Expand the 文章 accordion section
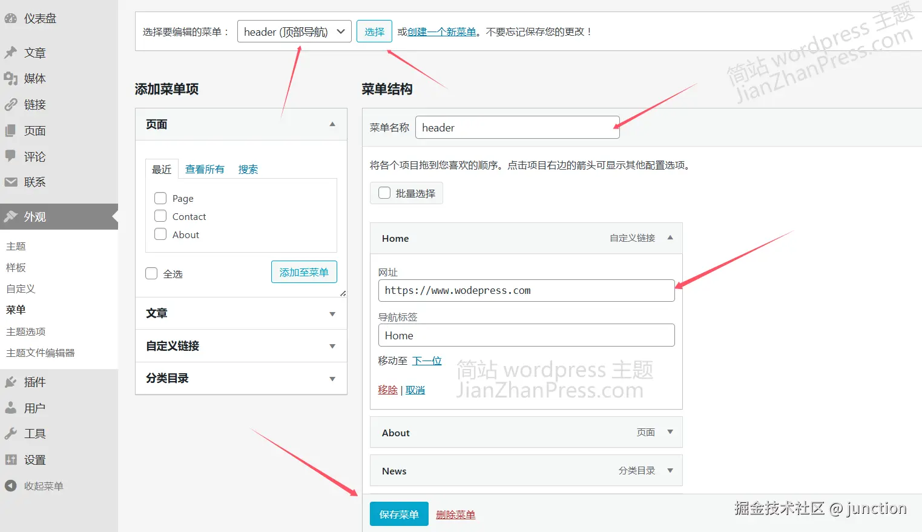The image size is (922, 532). coord(241,313)
